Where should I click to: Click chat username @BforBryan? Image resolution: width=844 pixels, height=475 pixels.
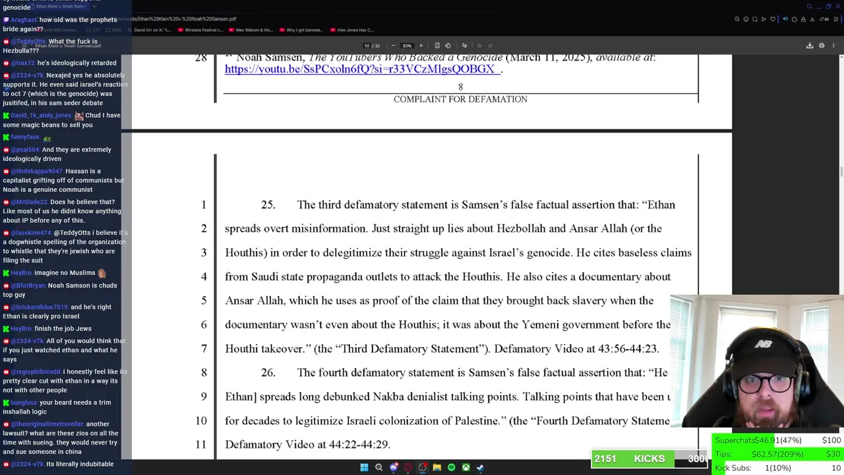(x=28, y=286)
